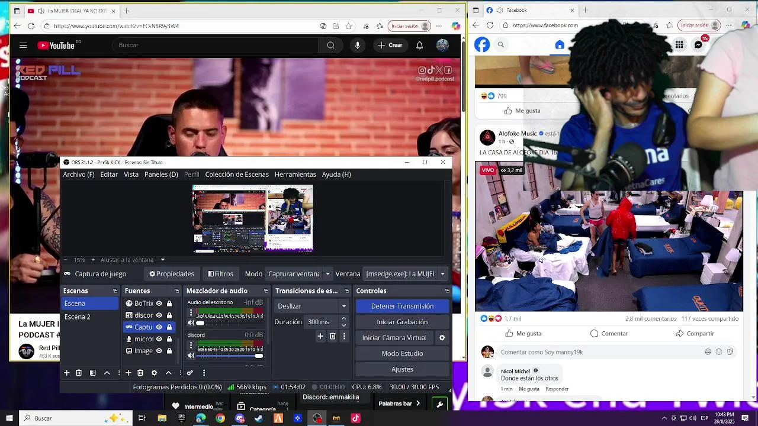Mute Audio del escritorio speaker icon
758x426 pixels.
tap(191, 323)
